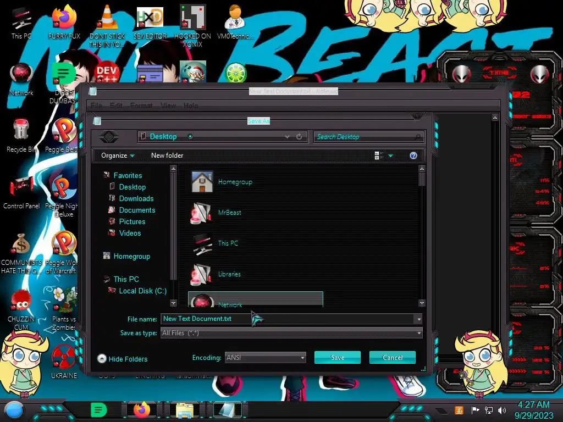Select Homegroup item in file list
The width and height of the screenshot is (563, 422).
point(222,182)
